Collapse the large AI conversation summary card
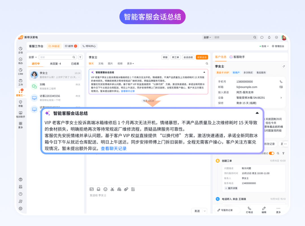 [257, 113]
